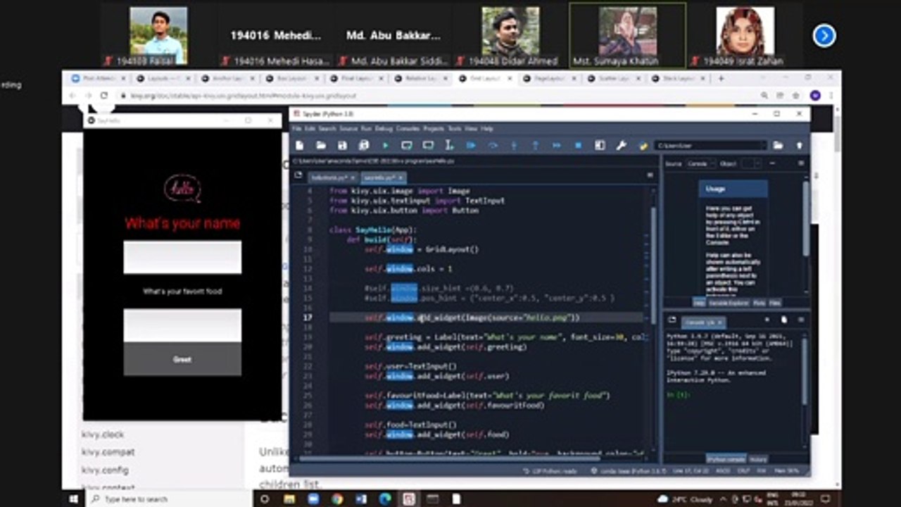This screenshot has height=507, width=901.
Task: Expand the working directory path dropdown
Action: coord(763,145)
